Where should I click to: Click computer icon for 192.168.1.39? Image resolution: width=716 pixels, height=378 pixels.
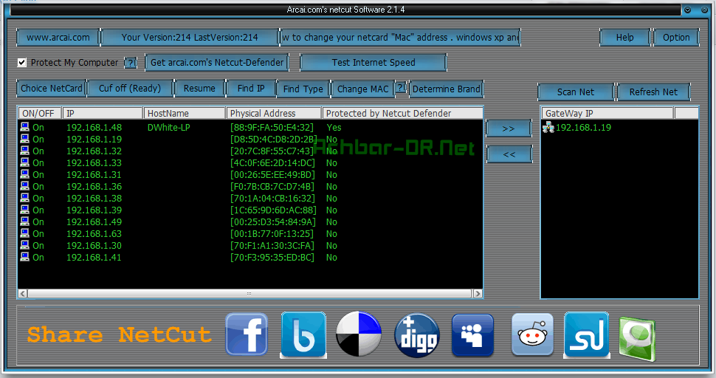[24, 210]
